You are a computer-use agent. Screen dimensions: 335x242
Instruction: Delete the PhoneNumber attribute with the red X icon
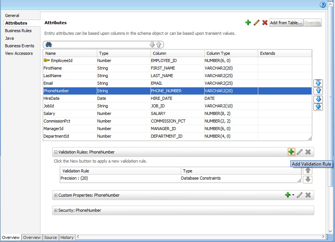[x=265, y=23]
